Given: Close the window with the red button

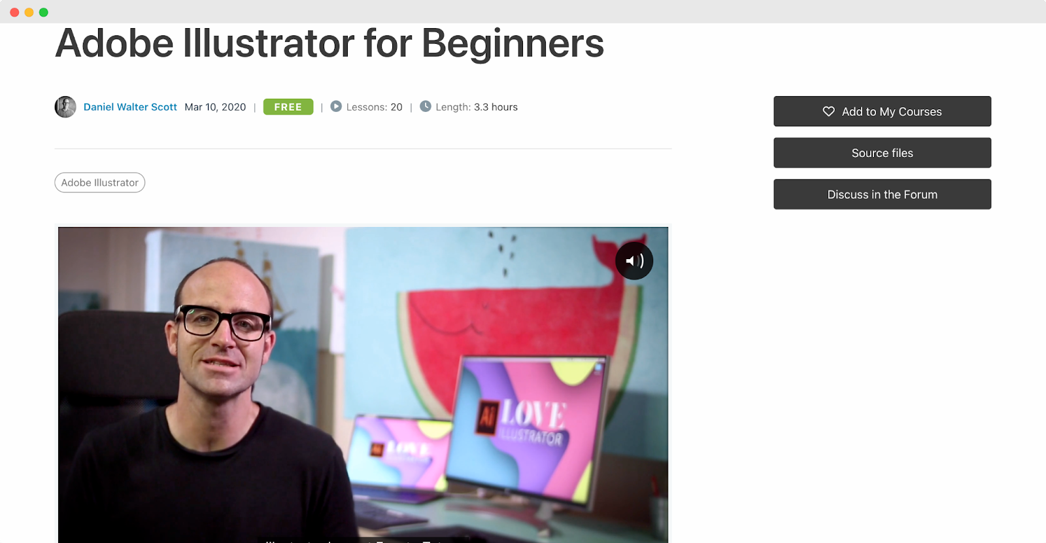Looking at the screenshot, I should (x=14, y=12).
